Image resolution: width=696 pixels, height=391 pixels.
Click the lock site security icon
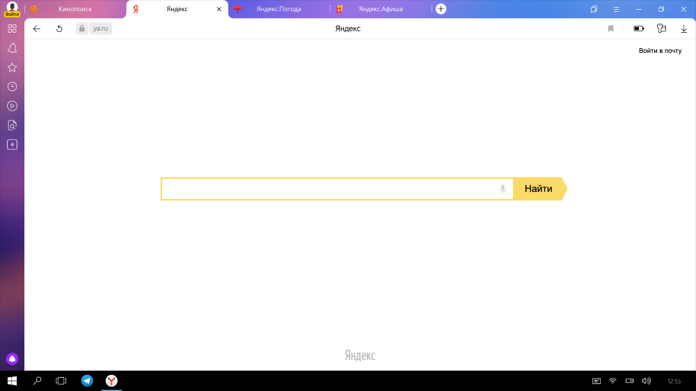[81, 29]
